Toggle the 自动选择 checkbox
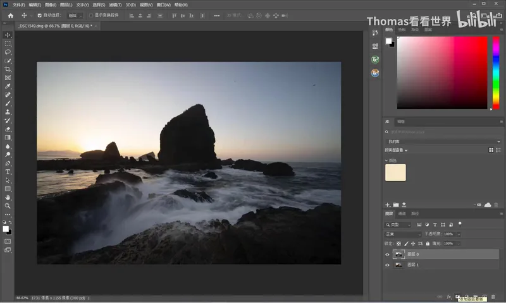The height and width of the screenshot is (303, 506). click(39, 15)
